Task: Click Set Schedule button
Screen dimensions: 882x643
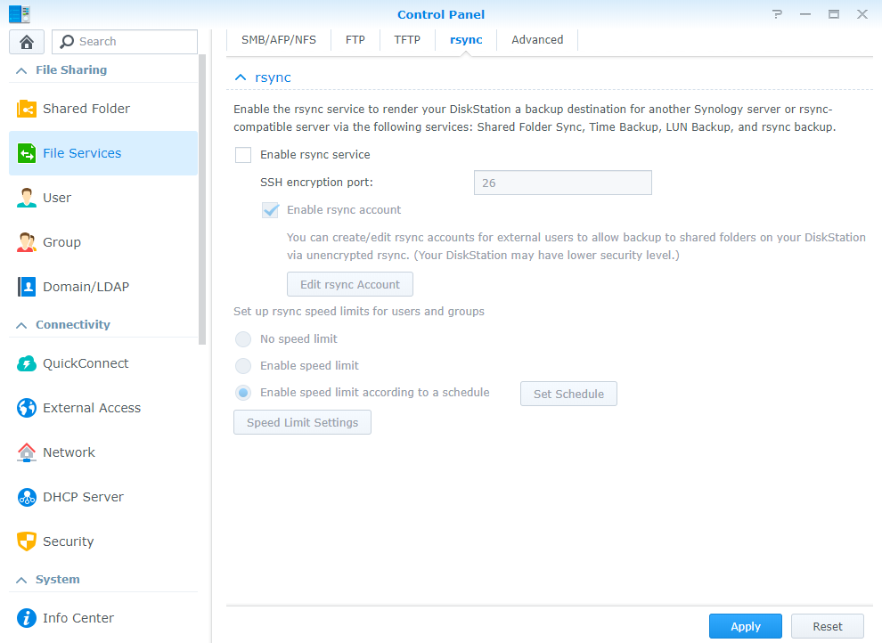Action: (x=568, y=394)
